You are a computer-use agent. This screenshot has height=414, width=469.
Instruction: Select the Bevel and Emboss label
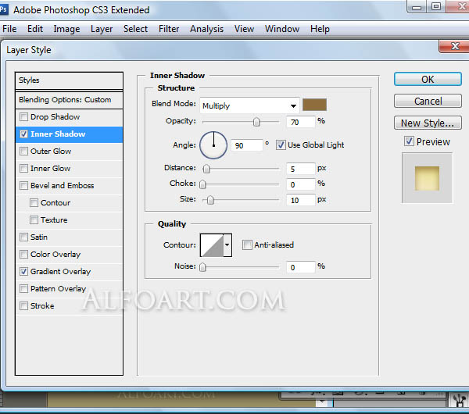point(63,185)
